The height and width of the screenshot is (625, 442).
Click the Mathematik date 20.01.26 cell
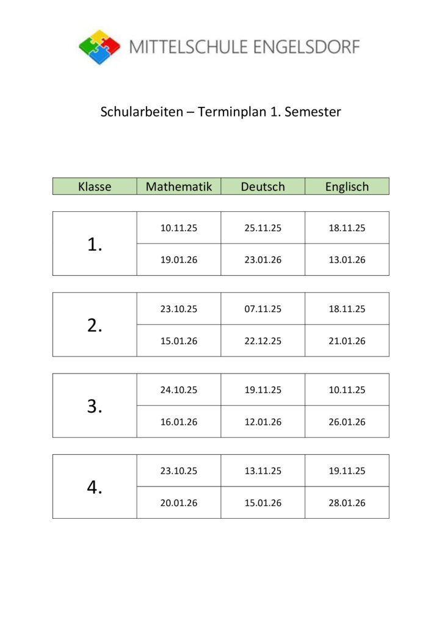pos(179,503)
